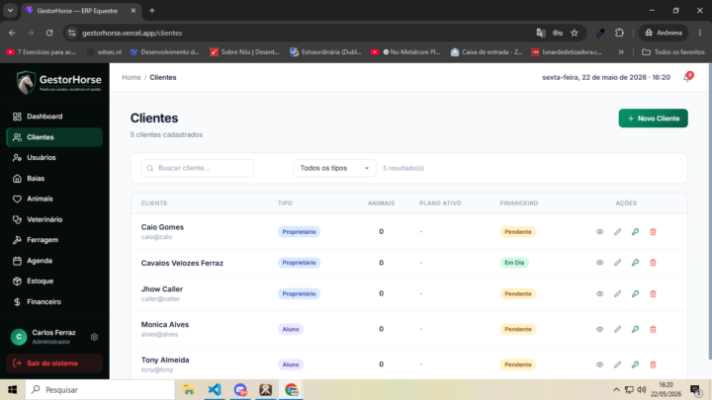Viewport: 712px width, 400px height.
Task: Open Ferragem sidebar item
Action: tap(54, 240)
